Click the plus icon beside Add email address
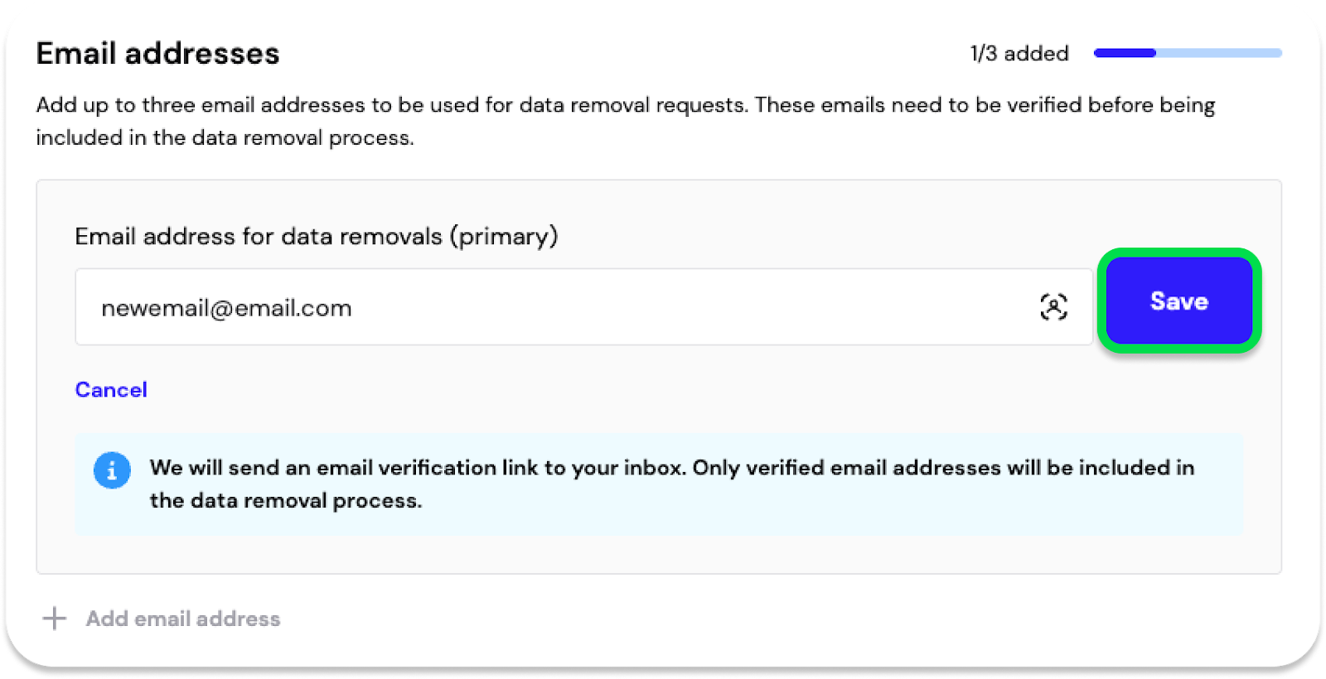The width and height of the screenshot is (1326, 679). pyautogui.click(x=55, y=618)
